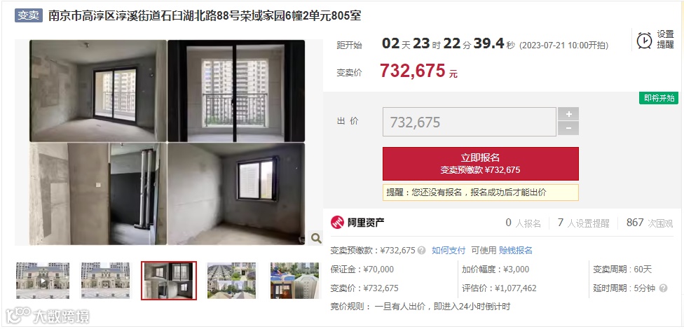Increase bid with the plus button
This screenshot has width=684, height=329.
[568, 113]
